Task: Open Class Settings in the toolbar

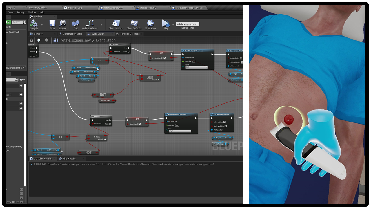Action: [x=116, y=25]
